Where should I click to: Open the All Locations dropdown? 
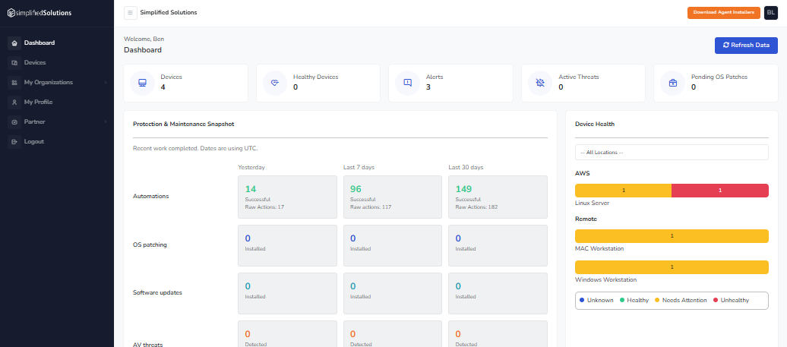[672, 153]
